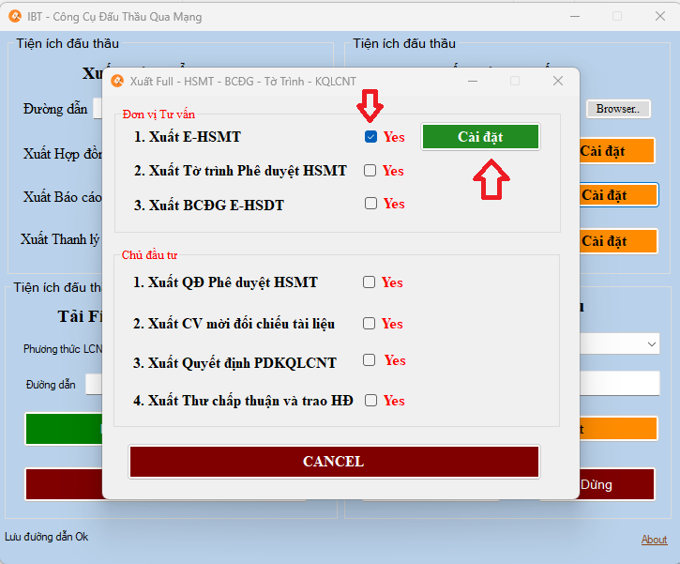Close the IBT main window

point(659,17)
